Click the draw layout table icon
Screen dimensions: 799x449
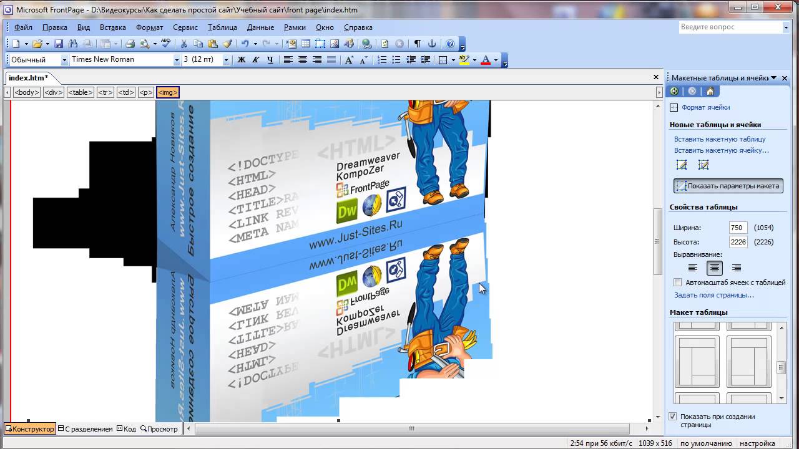[x=682, y=165]
